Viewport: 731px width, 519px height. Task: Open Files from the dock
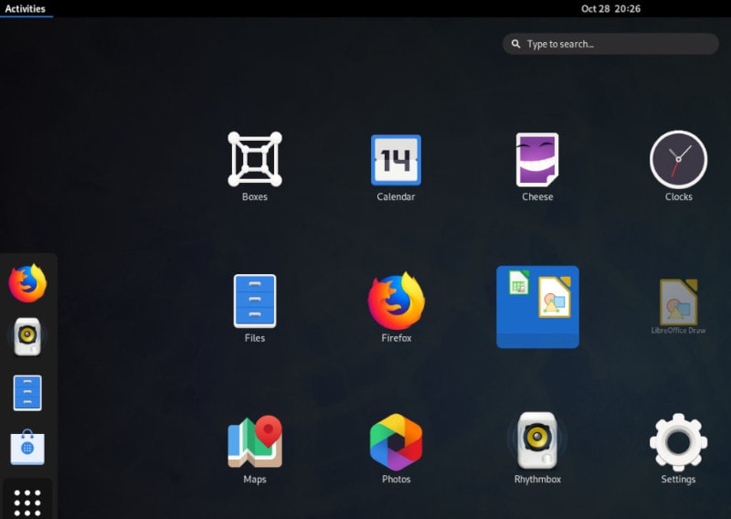[x=27, y=393]
